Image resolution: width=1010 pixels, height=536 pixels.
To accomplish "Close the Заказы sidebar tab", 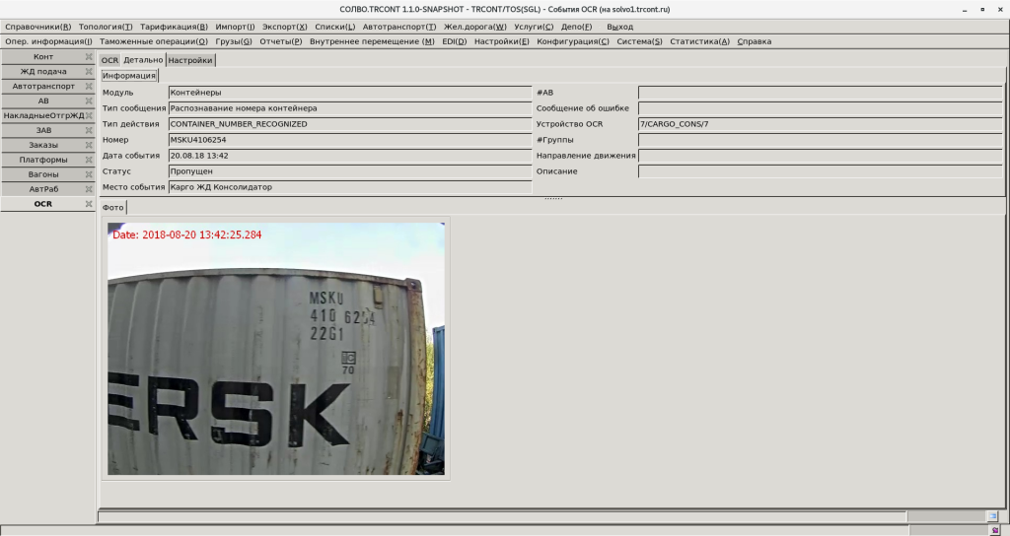I will pyautogui.click(x=89, y=145).
